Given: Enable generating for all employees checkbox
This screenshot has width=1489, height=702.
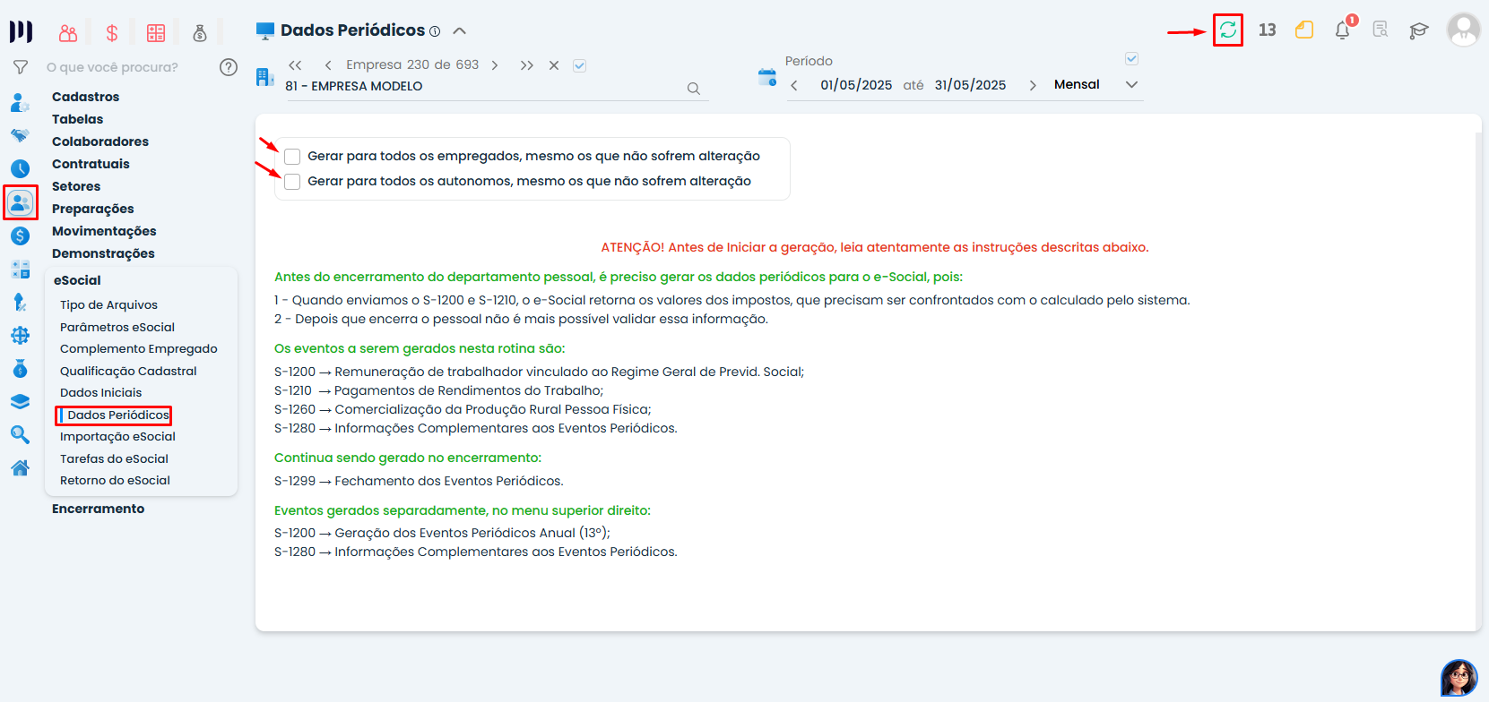Looking at the screenshot, I should tap(292, 157).
